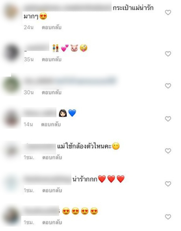Reply to the 24น comment
181x231 pixels.
52,27
